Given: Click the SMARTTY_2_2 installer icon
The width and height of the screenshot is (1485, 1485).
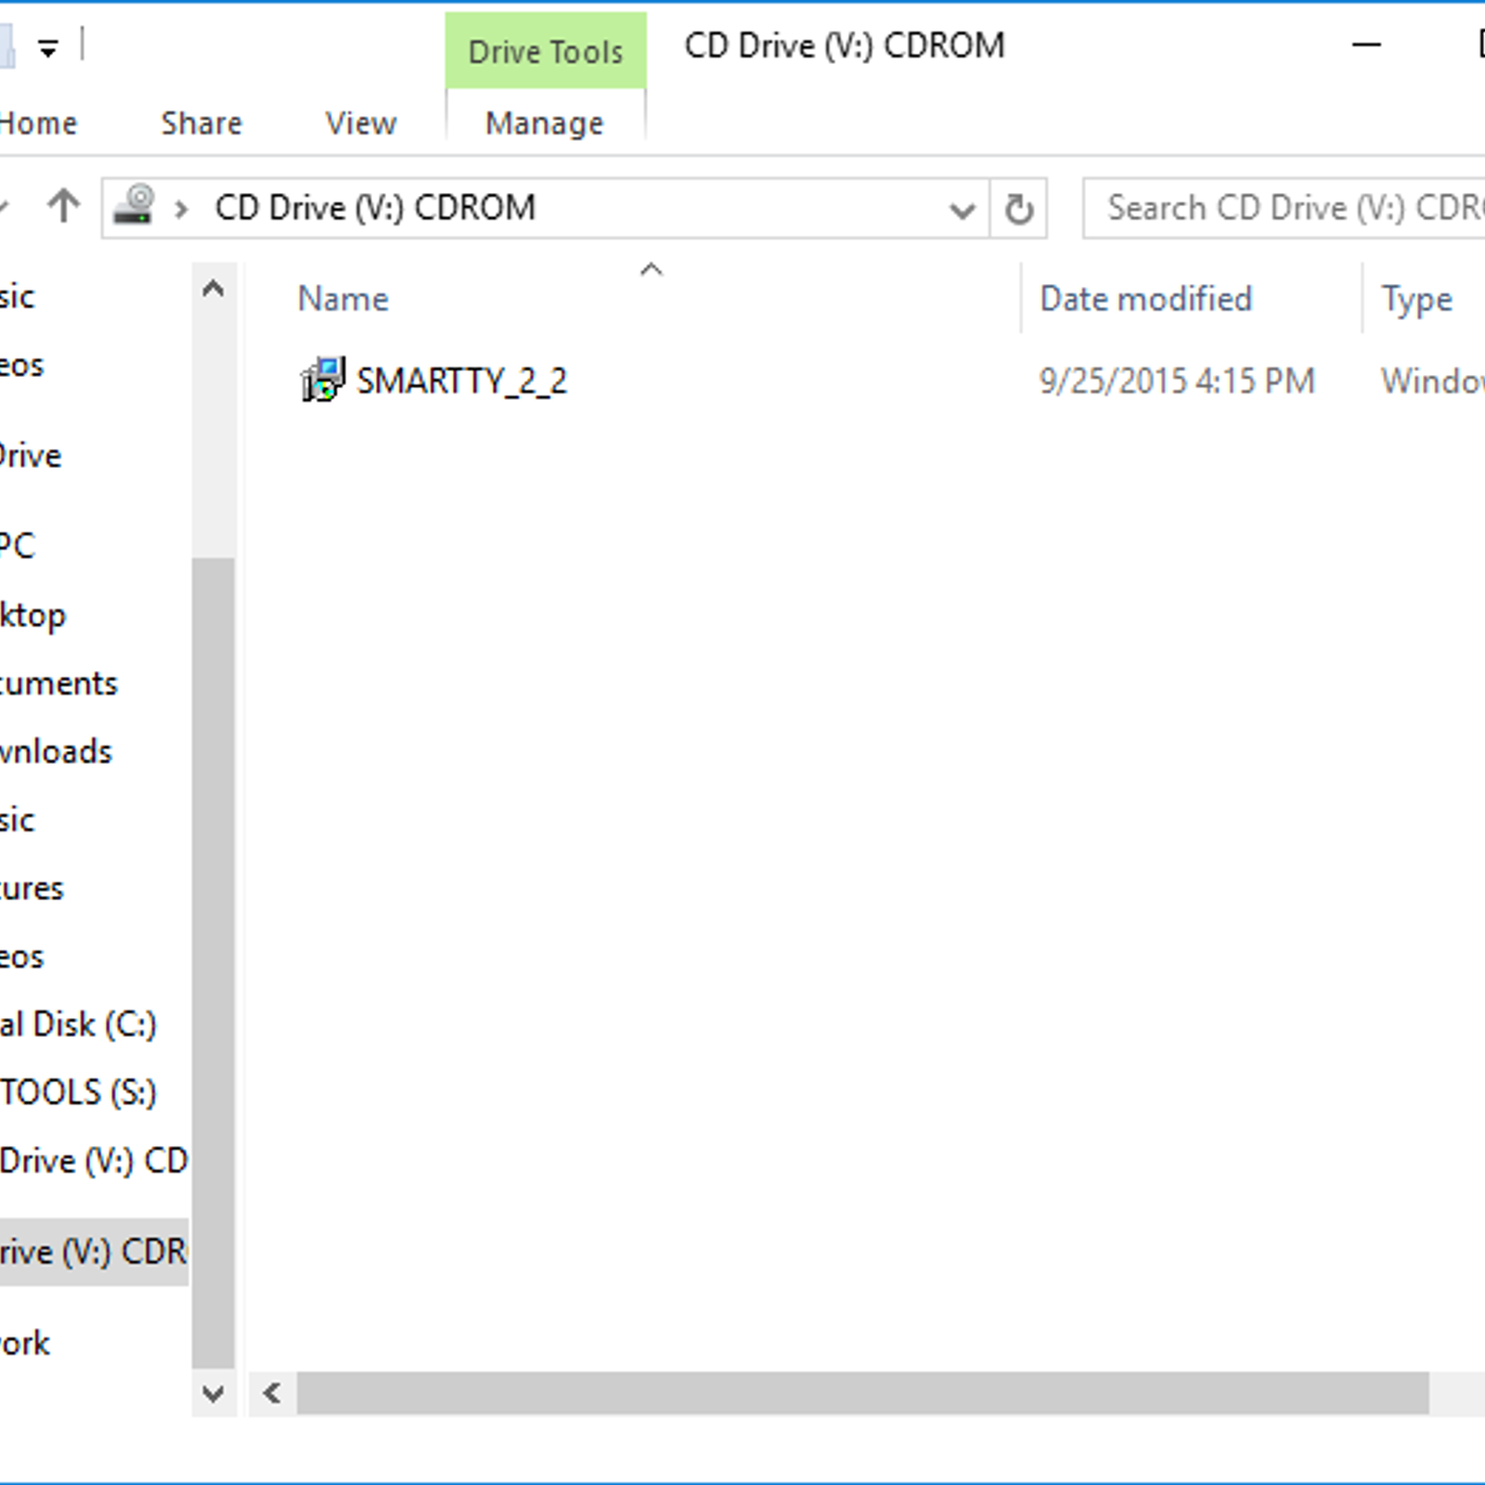Looking at the screenshot, I should click(x=322, y=381).
